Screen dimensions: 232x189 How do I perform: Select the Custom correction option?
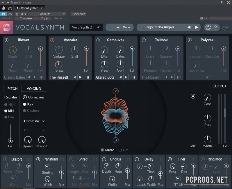(x=31, y=111)
